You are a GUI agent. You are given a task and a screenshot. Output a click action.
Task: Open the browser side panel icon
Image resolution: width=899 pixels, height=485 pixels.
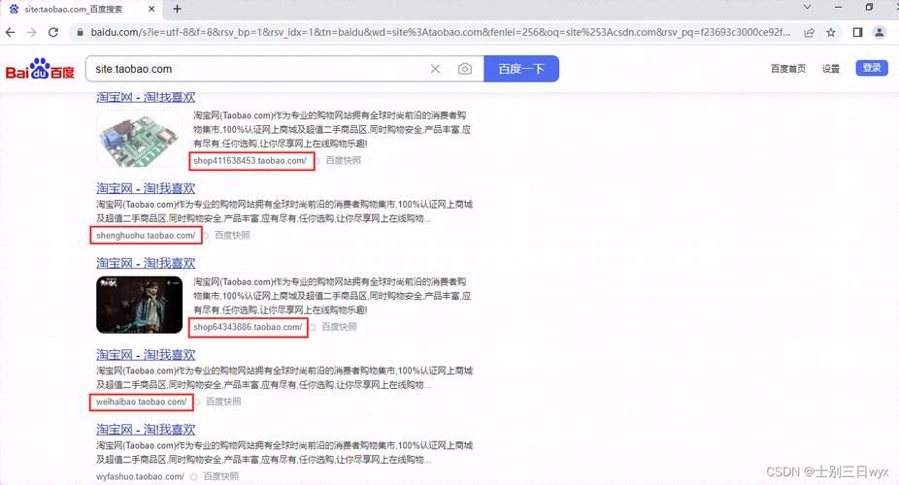[857, 32]
